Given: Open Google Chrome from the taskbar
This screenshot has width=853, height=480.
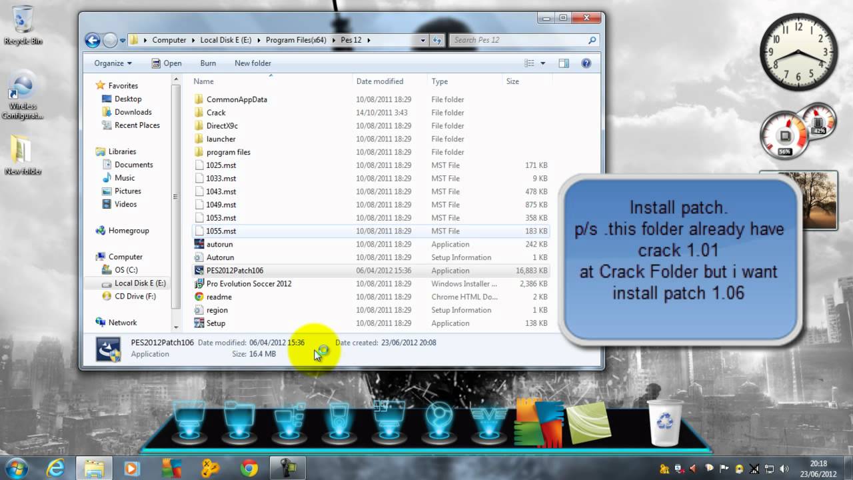Looking at the screenshot, I should click(249, 468).
